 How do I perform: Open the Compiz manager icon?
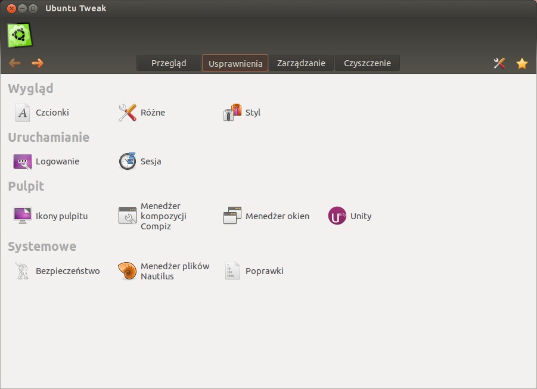[x=128, y=216]
